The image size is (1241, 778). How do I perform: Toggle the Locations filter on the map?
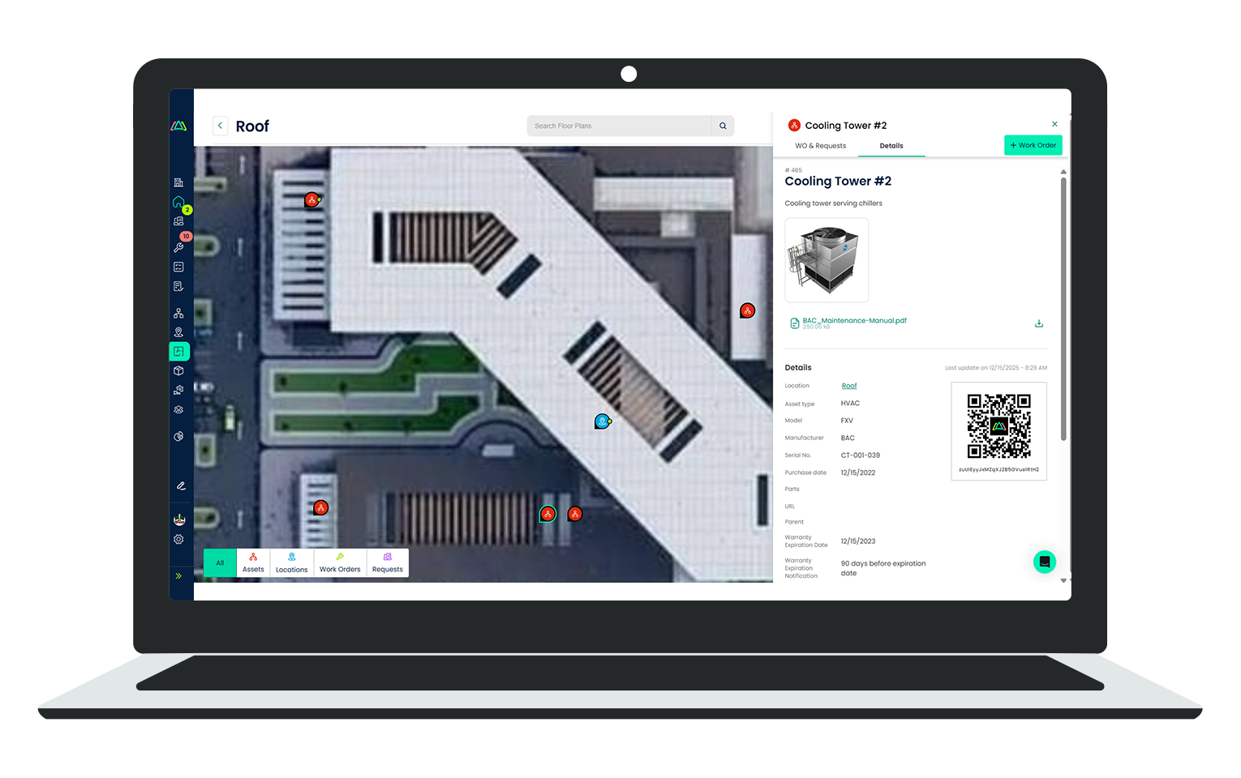point(291,562)
